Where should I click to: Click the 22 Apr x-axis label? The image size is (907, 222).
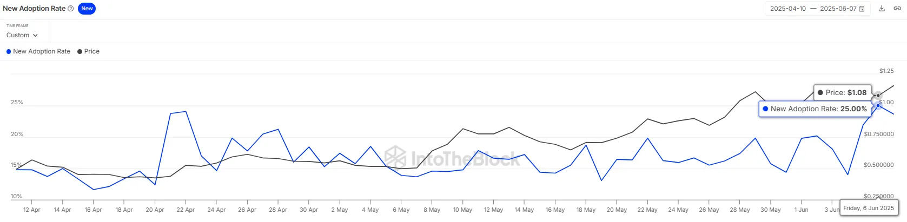tap(186, 210)
